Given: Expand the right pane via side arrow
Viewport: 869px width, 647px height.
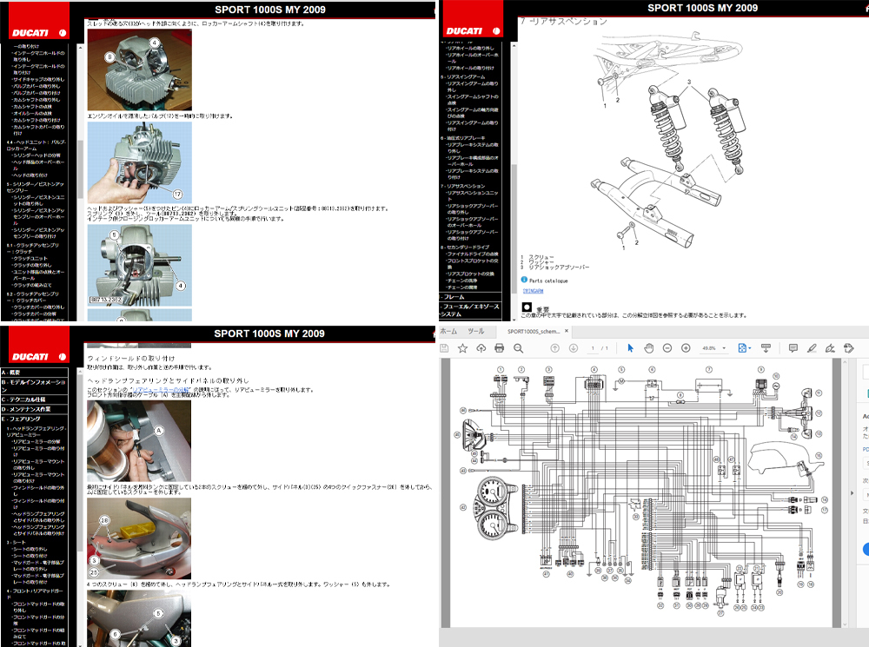Looking at the screenshot, I should [x=852, y=493].
